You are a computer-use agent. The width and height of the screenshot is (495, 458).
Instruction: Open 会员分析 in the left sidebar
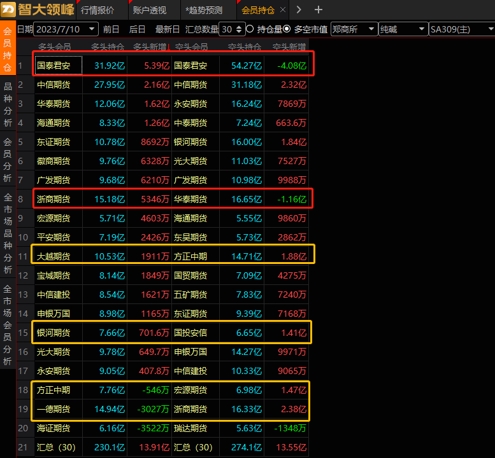click(8, 160)
